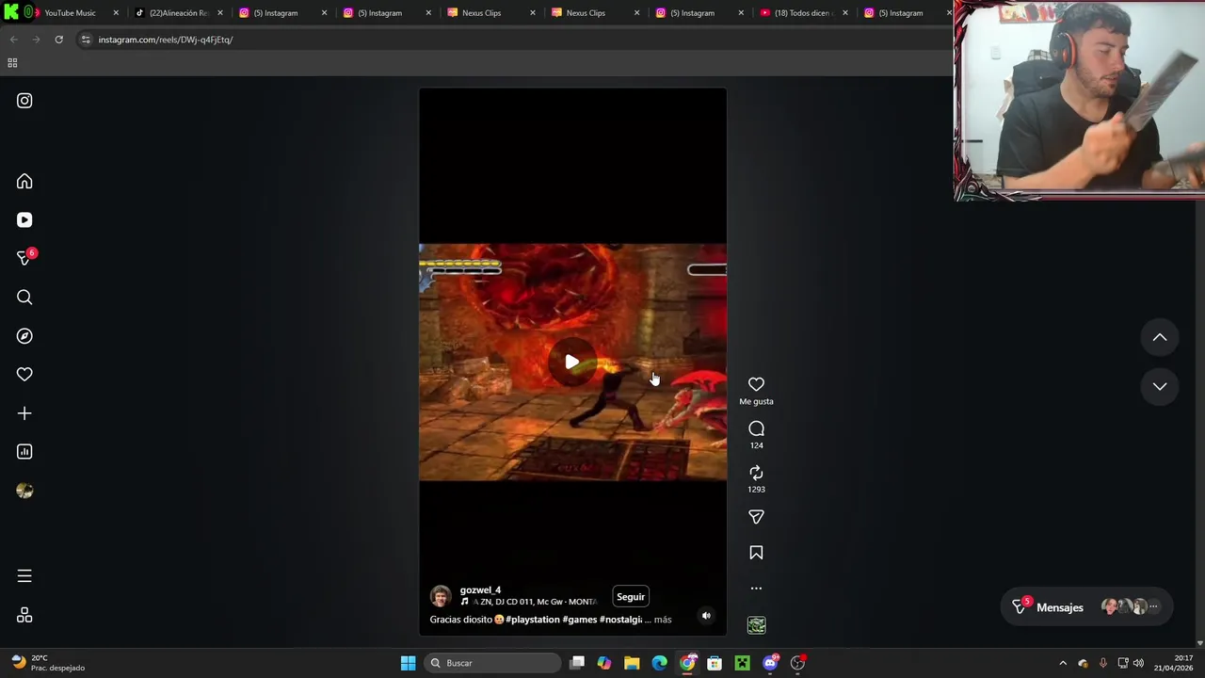Open the Minecraft creeper taskbar icon

tap(742, 663)
